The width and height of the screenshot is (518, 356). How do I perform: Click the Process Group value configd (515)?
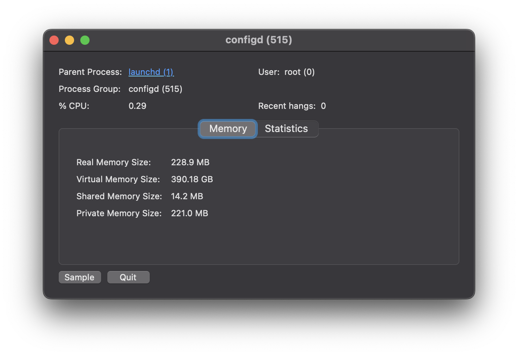pyautogui.click(x=155, y=89)
